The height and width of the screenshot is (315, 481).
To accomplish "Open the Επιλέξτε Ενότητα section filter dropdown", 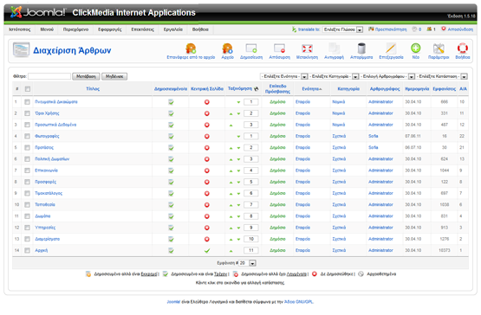I will coord(283,76).
